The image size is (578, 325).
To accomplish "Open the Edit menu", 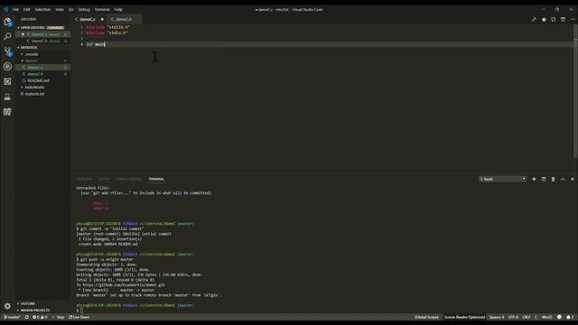I will click(27, 10).
